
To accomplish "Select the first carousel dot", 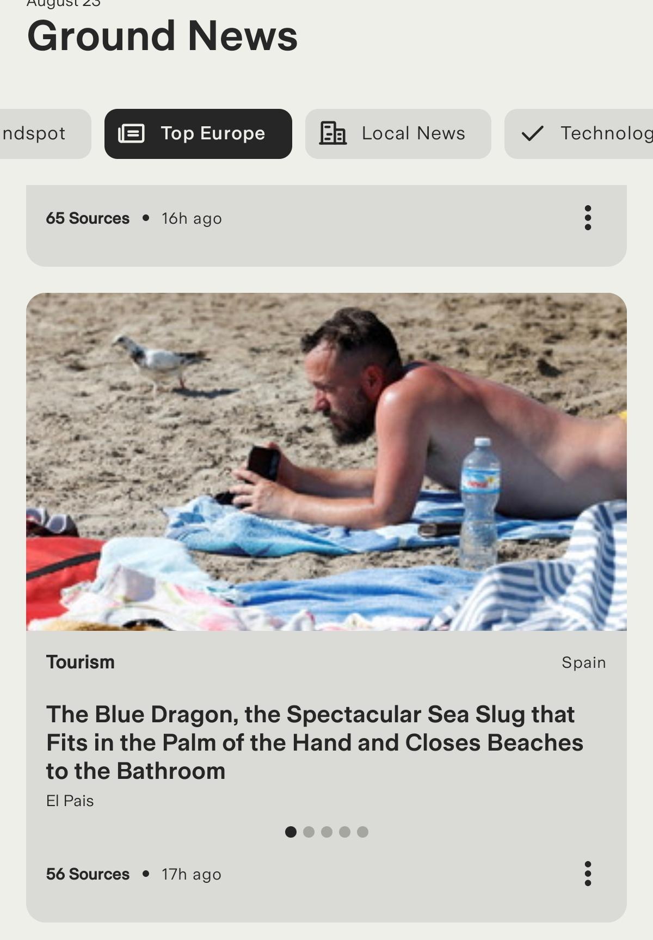I will point(291,832).
